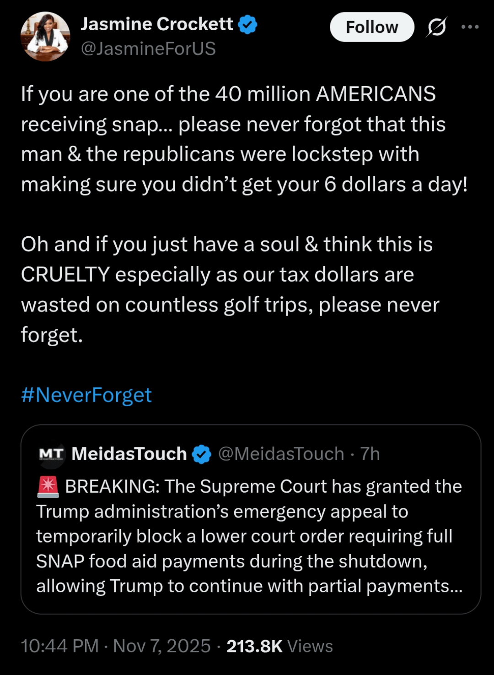View the 213.8K Views count
Image resolution: width=494 pixels, height=675 pixels.
tap(279, 646)
